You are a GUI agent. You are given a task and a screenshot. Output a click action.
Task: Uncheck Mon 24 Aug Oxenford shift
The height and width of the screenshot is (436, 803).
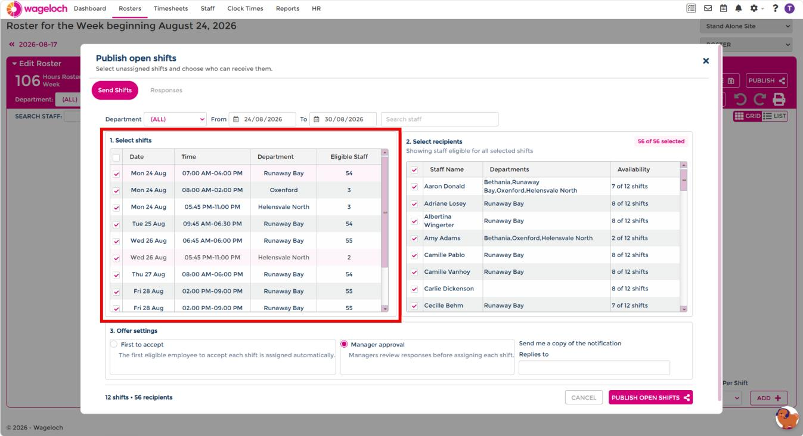116,191
